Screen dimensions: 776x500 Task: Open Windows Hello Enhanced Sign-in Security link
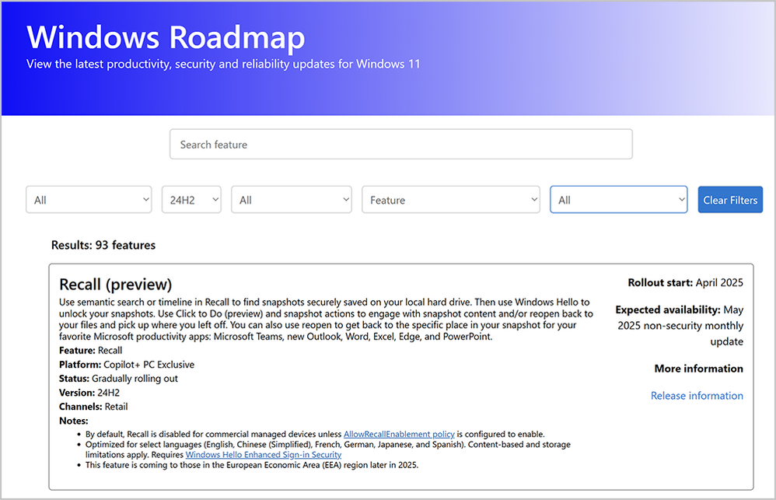click(264, 454)
